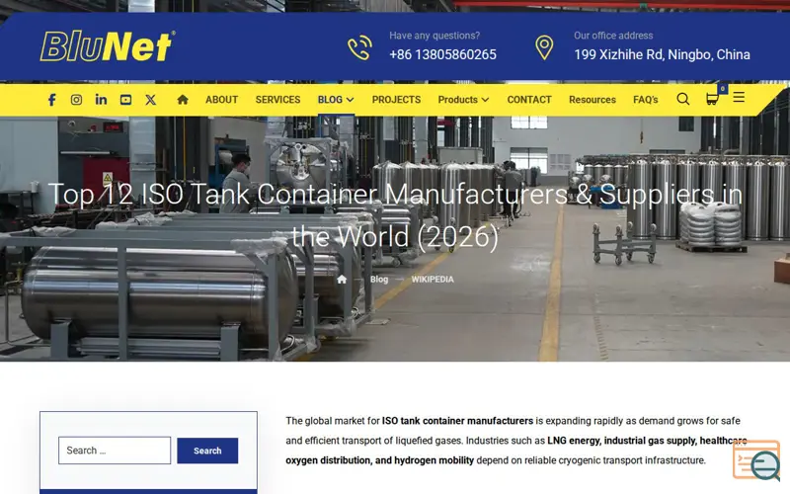Screen dimensions: 790x494
Task: Open the FAQ's menu item
Action: 646,100
